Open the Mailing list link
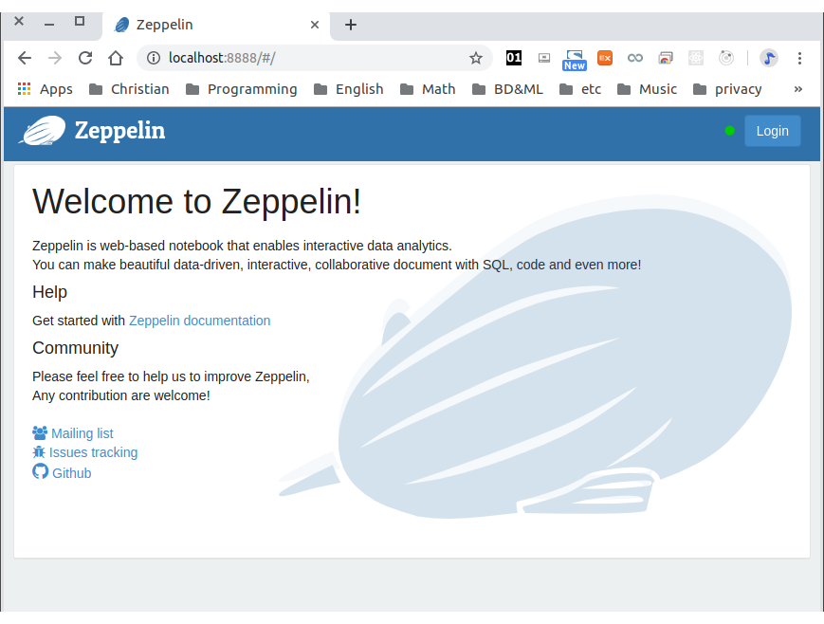Screen dimensions: 824x624 pos(82,433)
